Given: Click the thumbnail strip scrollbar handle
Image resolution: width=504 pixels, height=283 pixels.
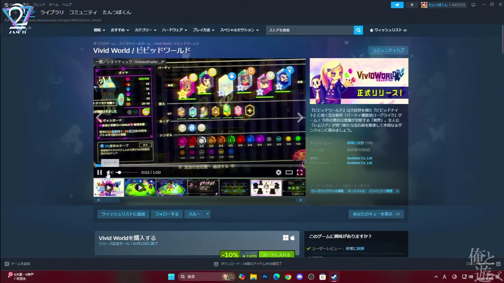Looking at the screenshot, I should pyautogui.click(x=111, y=200).
